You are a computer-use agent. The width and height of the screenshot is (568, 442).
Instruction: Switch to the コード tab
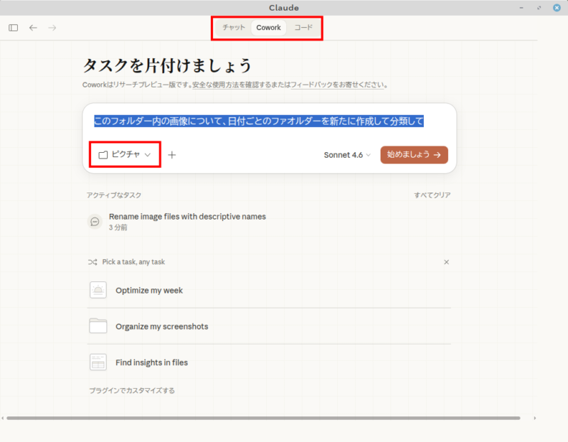(x=303, y=28)
